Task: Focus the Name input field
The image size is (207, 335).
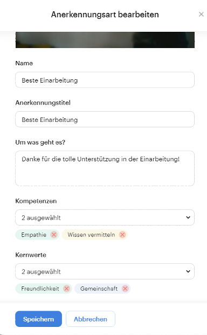Action: point(105,80)
